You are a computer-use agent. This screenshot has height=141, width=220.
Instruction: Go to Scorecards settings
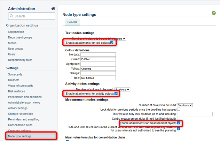point(15,74)
